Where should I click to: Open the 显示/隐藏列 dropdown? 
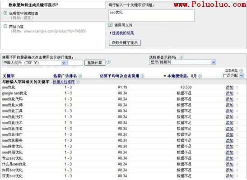point(182,62)
